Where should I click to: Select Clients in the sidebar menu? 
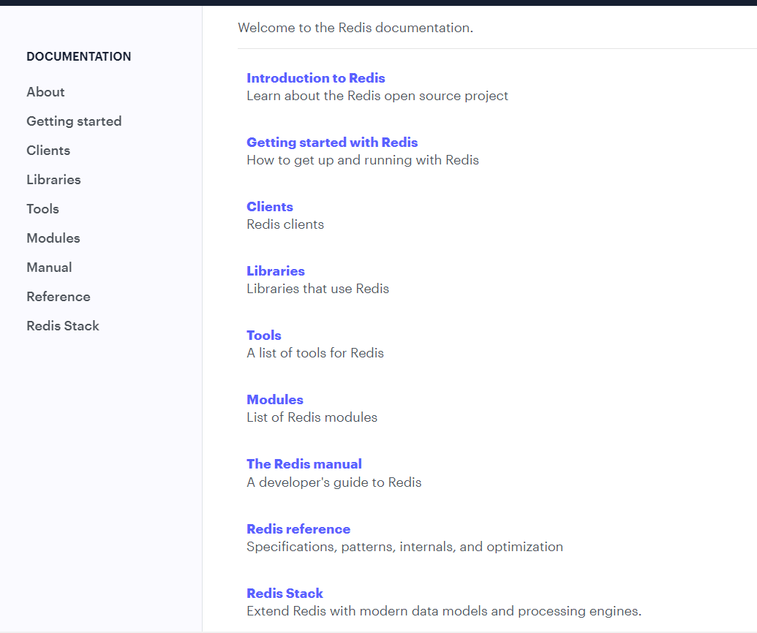(x=48, y=150)
